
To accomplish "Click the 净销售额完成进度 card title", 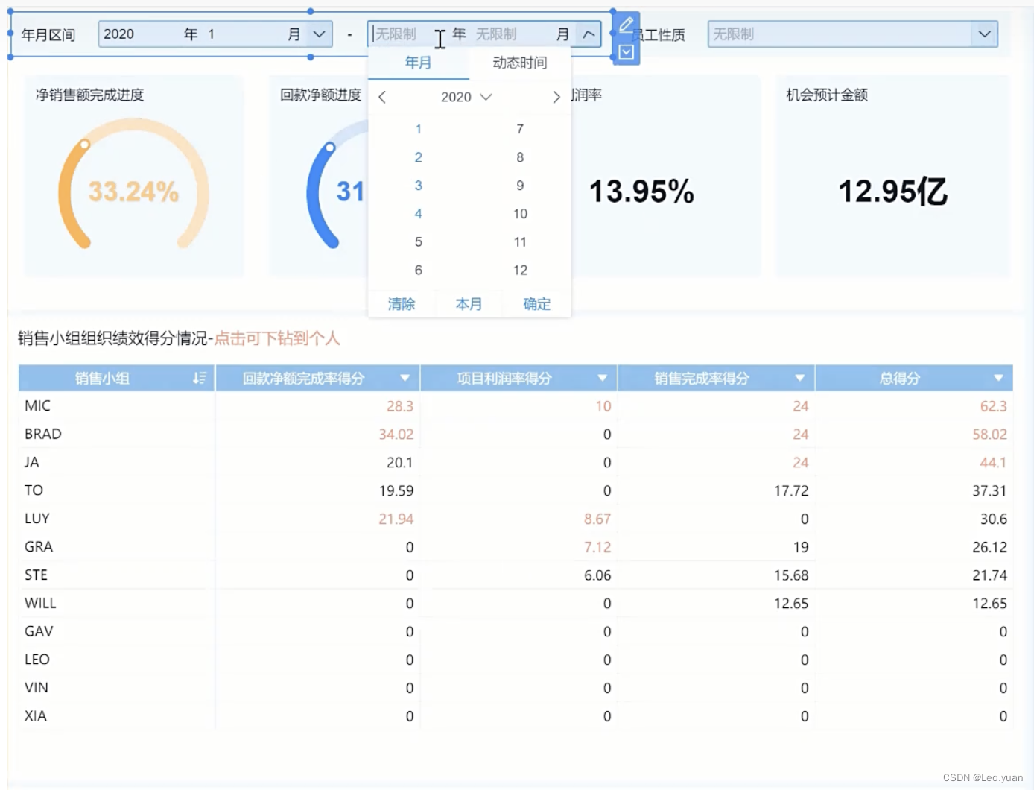I will coord(89,95).
